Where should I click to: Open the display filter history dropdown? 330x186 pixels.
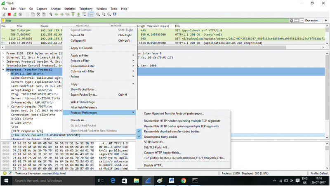[302, 20]
